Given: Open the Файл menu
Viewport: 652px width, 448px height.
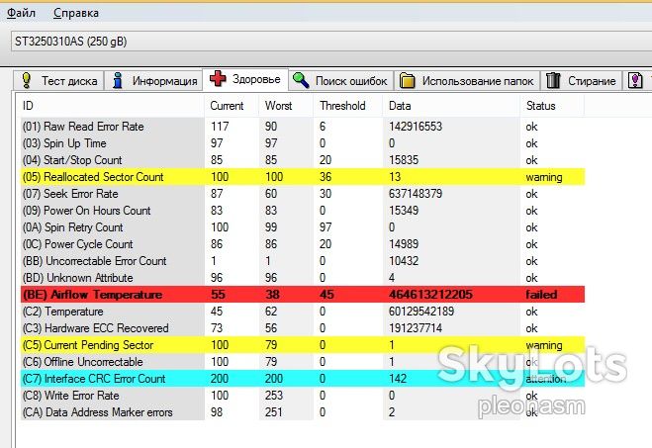Looking at the screenshot, I should [21, 13].
